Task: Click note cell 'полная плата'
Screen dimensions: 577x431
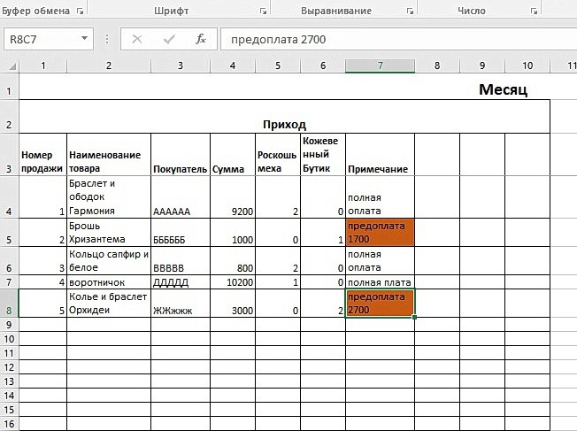Action: tap(381, 282)
